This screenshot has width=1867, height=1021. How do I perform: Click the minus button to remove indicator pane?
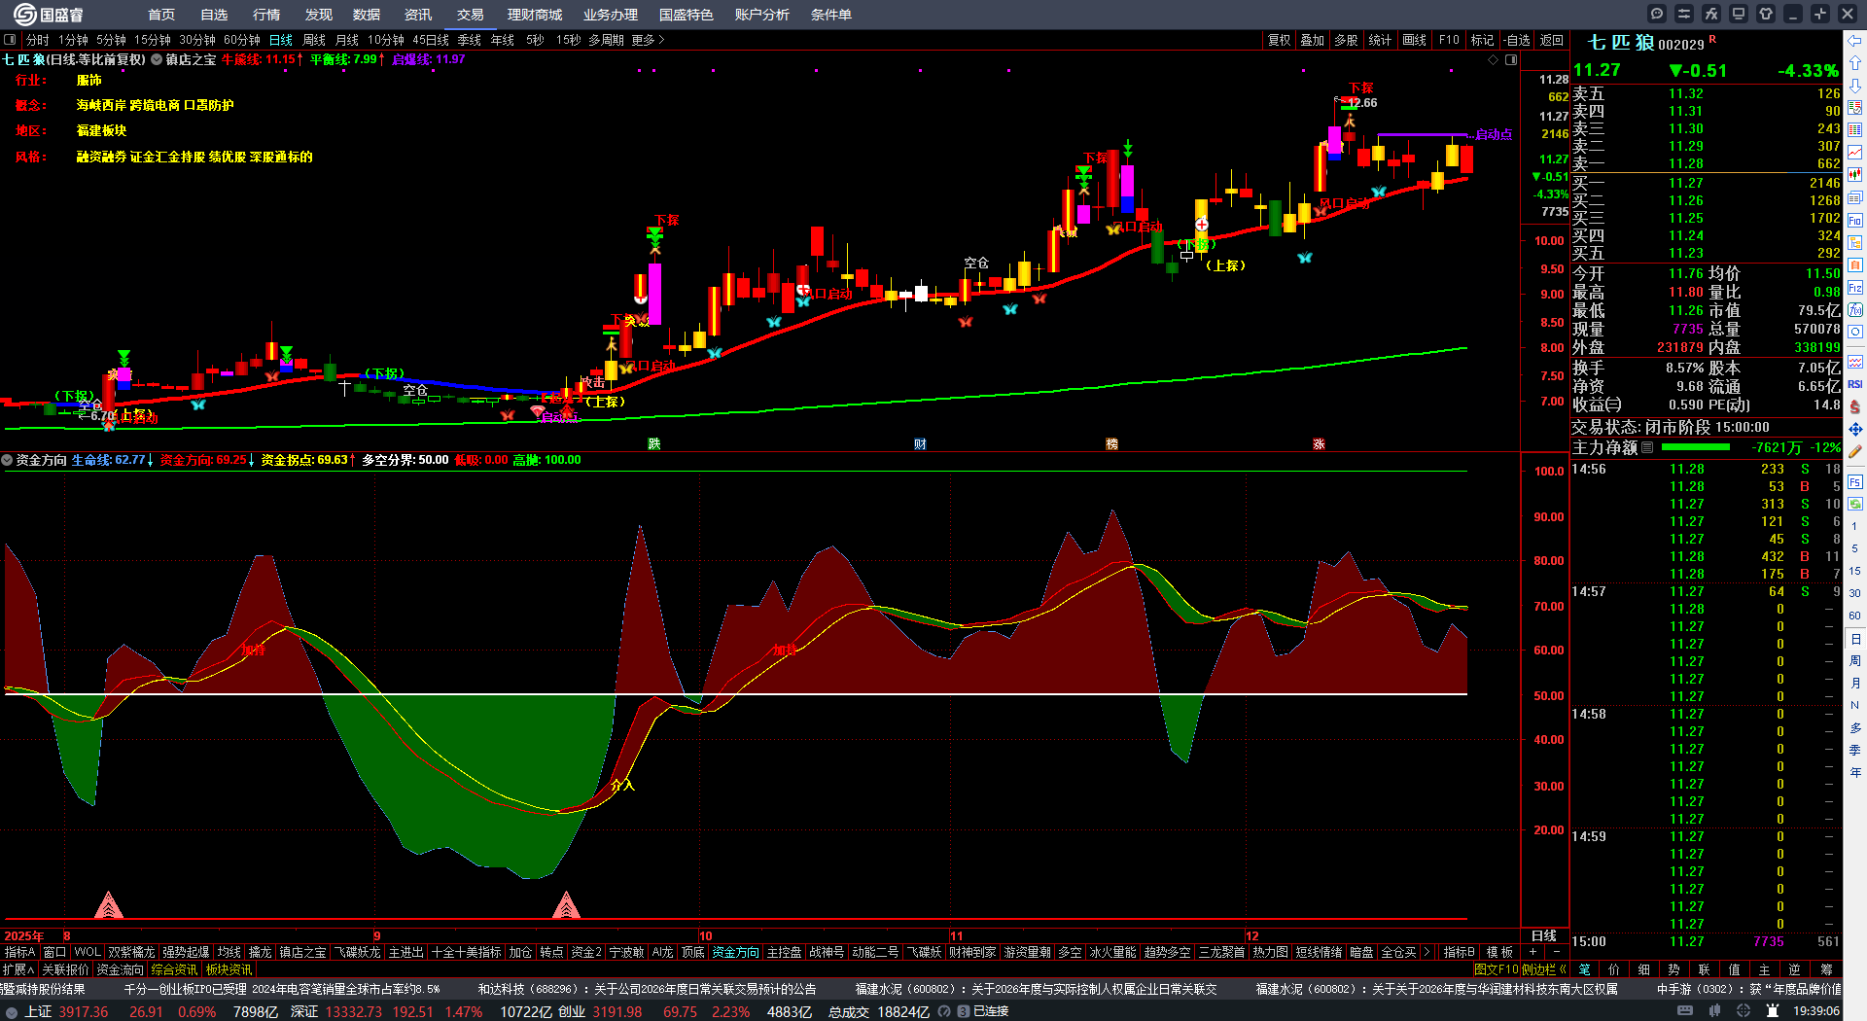pyautogui.click(x=1557, y=952)
